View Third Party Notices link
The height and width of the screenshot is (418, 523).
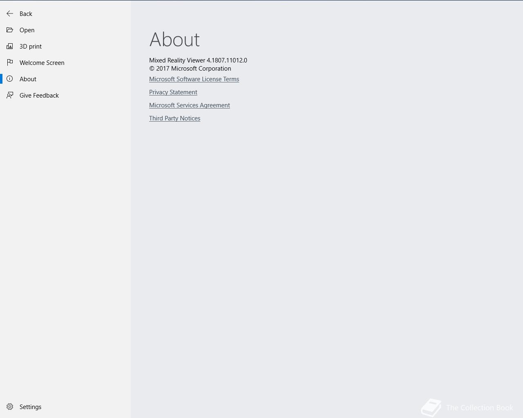pyautogui.click(x=174, y=118)
